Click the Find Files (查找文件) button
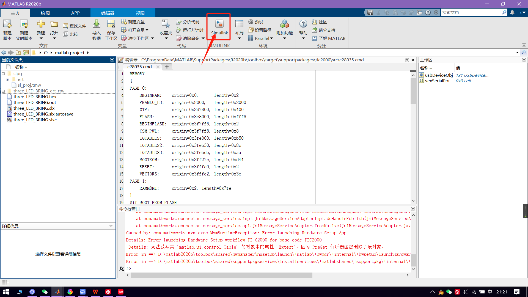The width and height of the screenshot is (528, 297). point(74,26)
